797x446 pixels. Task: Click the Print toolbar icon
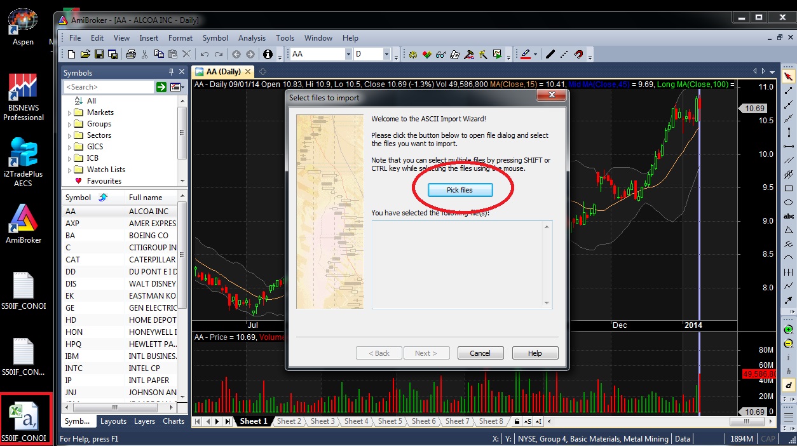click(x=130, y=55)
